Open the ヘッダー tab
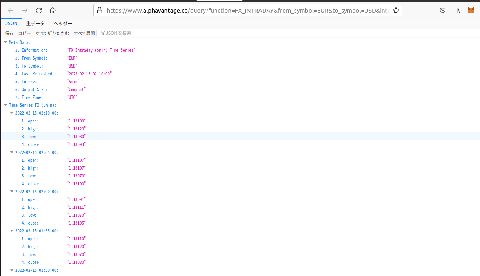Screen dimensions: 480x276 click(x=63, y=23)
